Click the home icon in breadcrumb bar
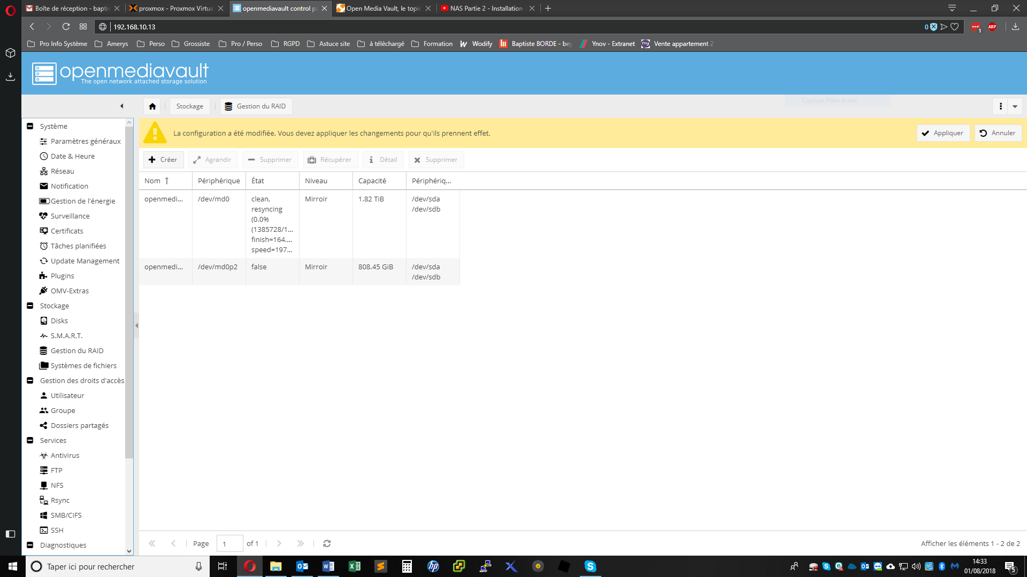This screenshot has width=1027, height=577. [152, 106]
